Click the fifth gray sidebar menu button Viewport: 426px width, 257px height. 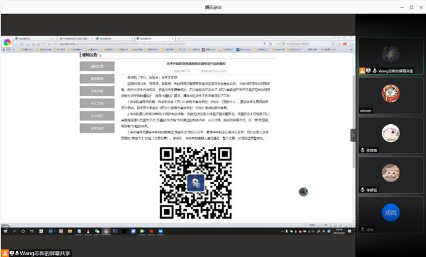(x=97, y=116)
